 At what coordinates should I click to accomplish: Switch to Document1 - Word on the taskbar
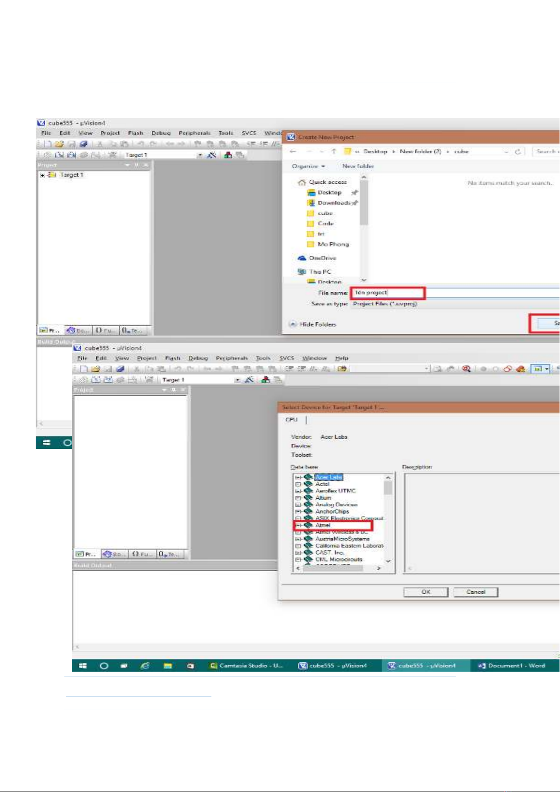(512, 666)
